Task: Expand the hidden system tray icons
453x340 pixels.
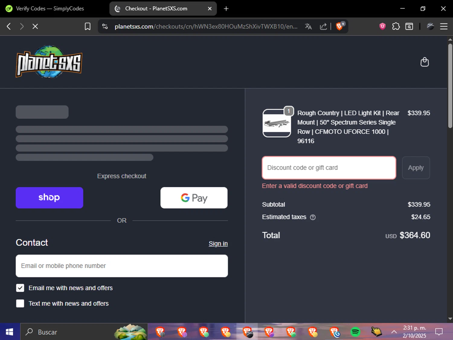Action: pyautogui.click(x=394, y=332)
